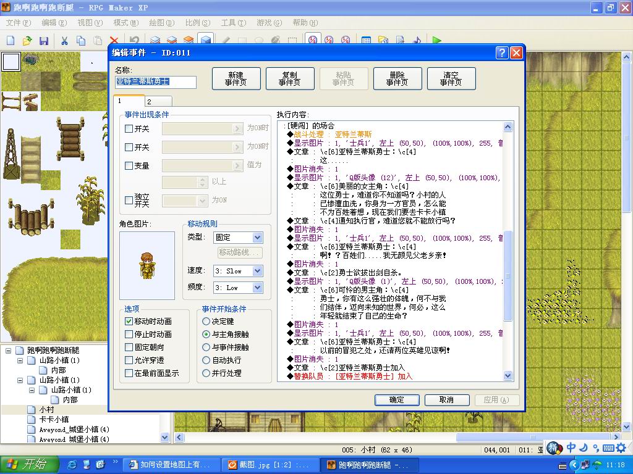Click the dialog help question mark button
This screenshot has width=633, height=474.
pos(501,53)
